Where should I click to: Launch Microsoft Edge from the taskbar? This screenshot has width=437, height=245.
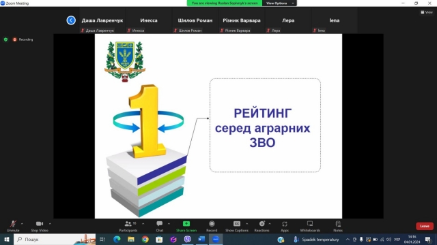[117, 239]
